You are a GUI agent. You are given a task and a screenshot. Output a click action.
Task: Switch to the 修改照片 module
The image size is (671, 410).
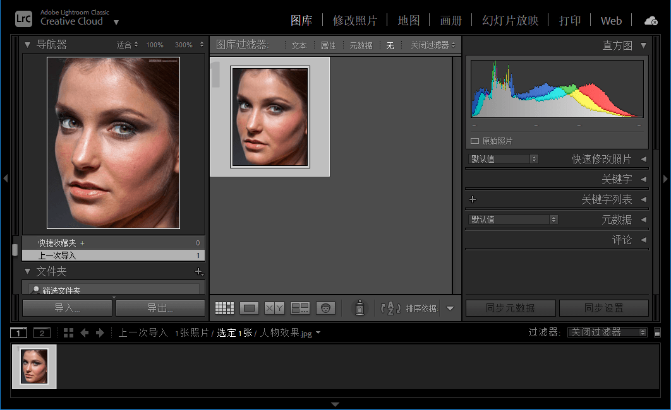click(x=354, y=20)
